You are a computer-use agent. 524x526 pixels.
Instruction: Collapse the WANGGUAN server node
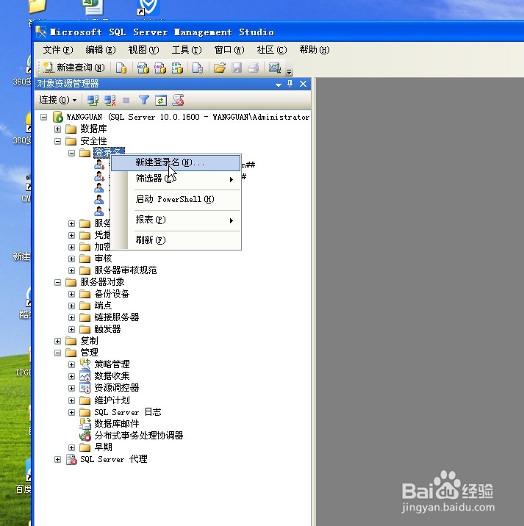pyautogui.click(x=43, y=117)
